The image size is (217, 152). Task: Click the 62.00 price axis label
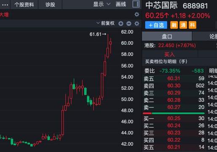(x=127, y=32)
